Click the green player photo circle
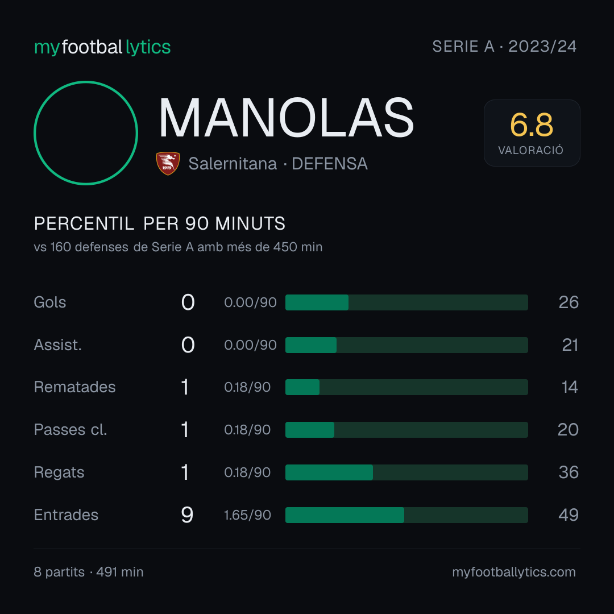 coord(86,133)
